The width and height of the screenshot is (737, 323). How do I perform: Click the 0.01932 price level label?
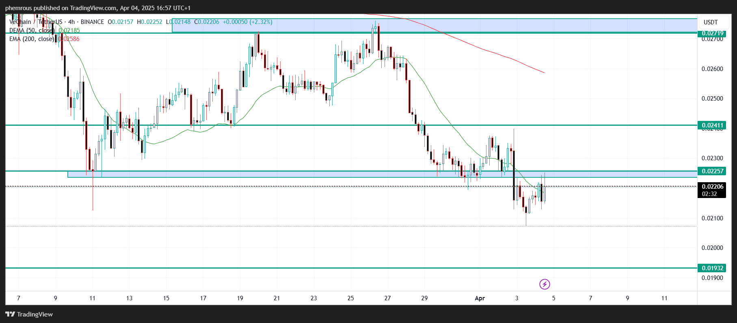coord(712,268)
